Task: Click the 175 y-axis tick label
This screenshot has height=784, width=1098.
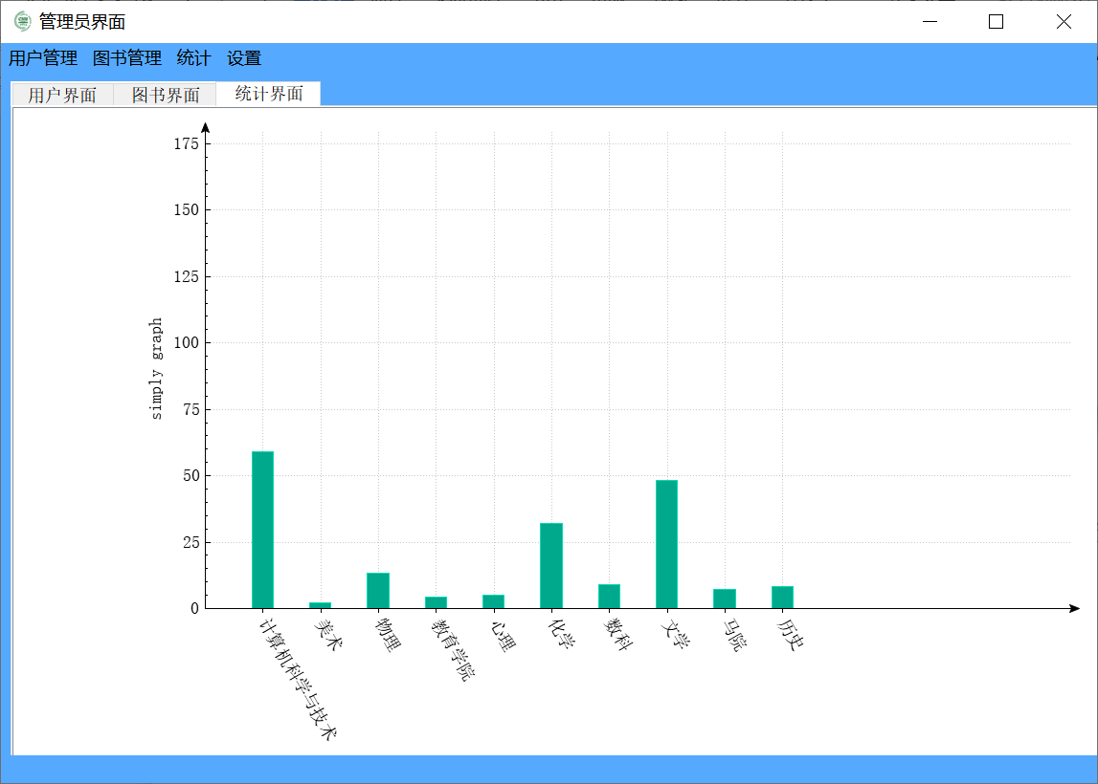Action: (187, 144)
